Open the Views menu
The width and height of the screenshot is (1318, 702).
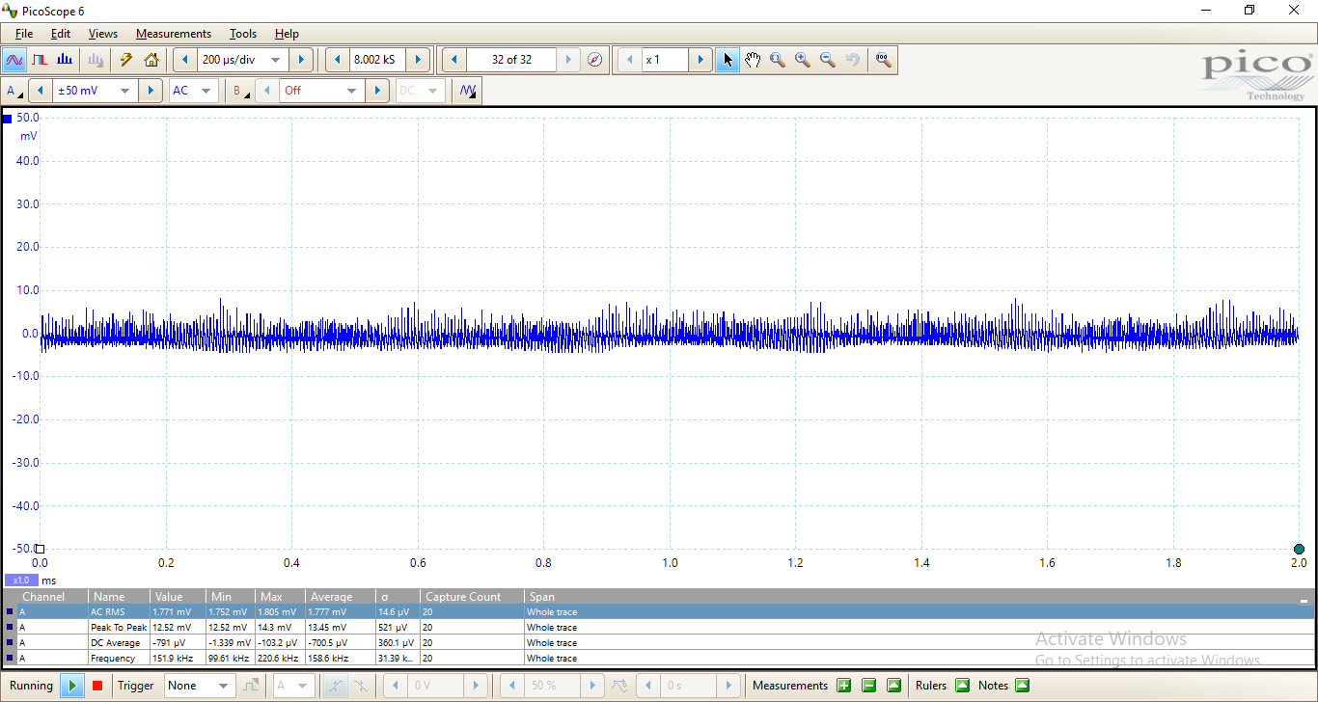[103, 34]
